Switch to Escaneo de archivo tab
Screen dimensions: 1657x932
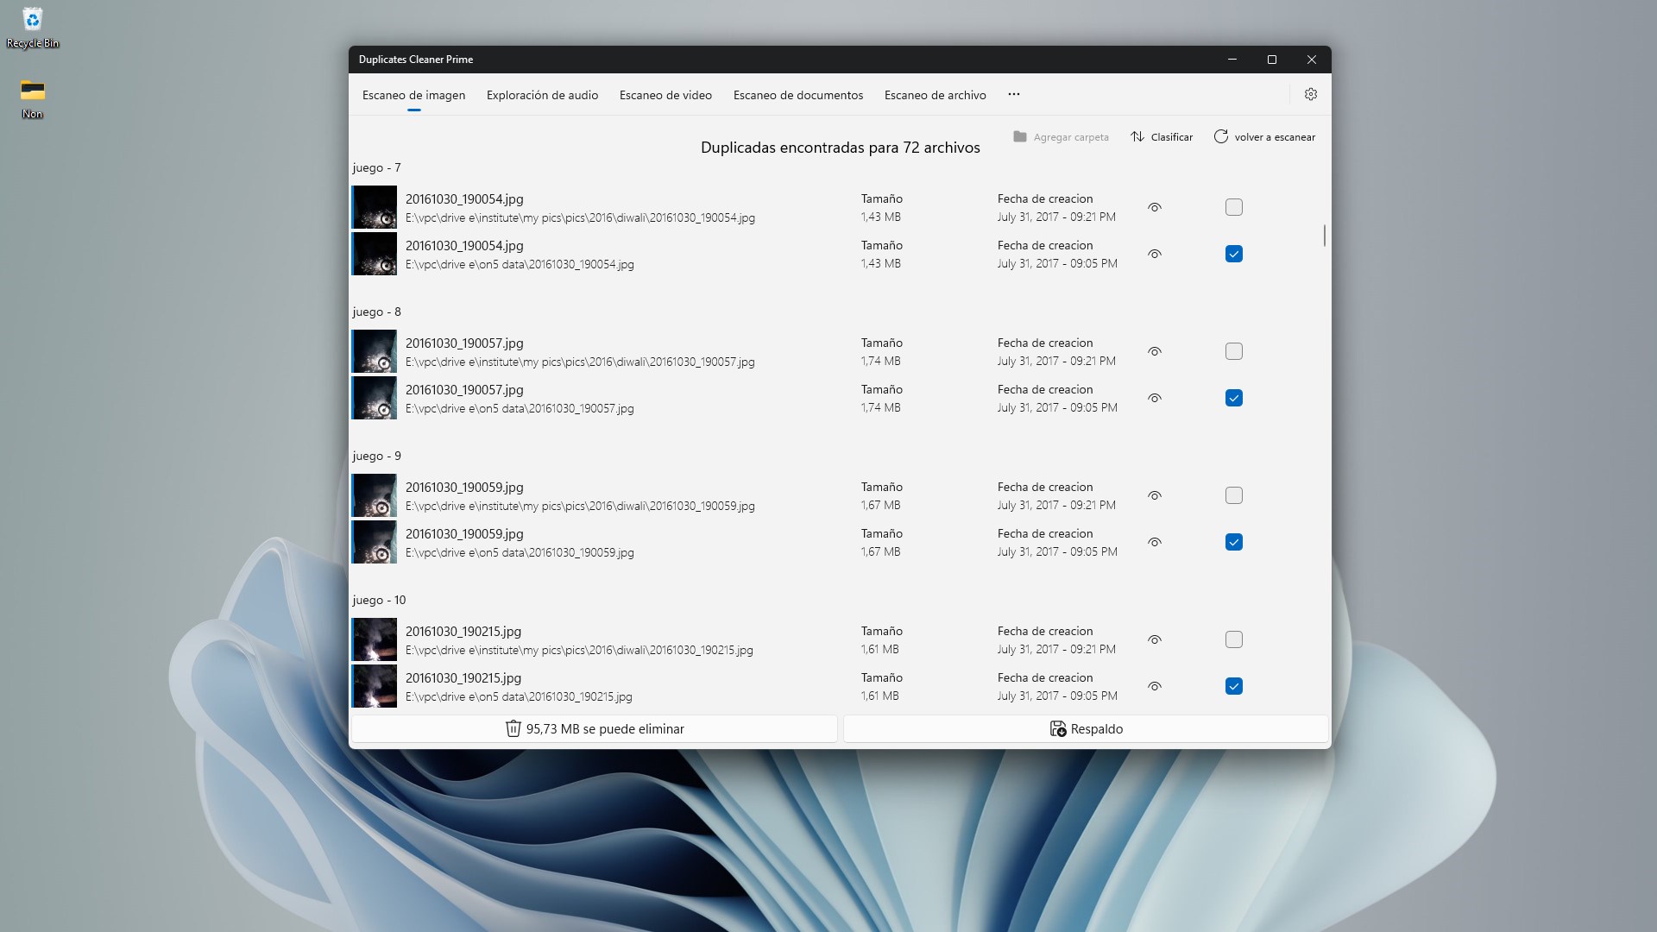click(x=935, y=95)
